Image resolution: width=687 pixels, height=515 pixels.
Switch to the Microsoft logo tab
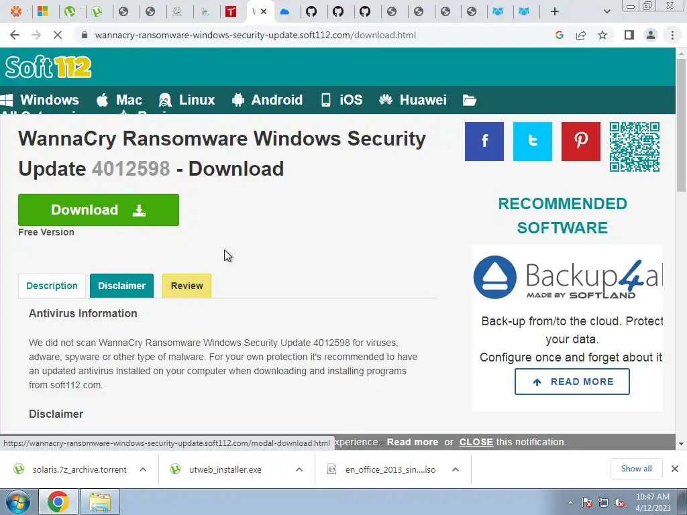(42, 12)
